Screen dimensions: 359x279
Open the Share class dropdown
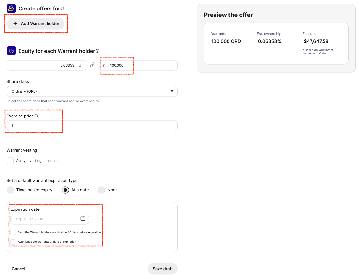92,91
